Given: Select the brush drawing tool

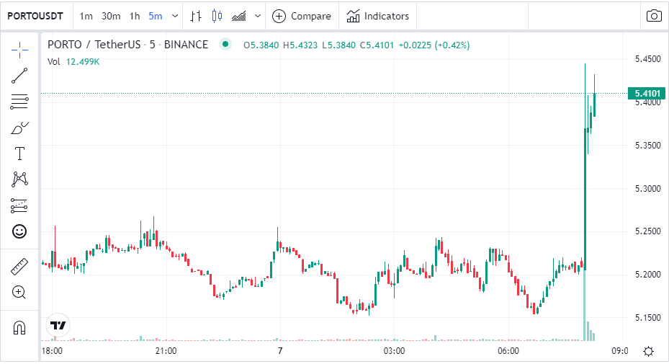Looking at the screenshot, I should 19,128.
